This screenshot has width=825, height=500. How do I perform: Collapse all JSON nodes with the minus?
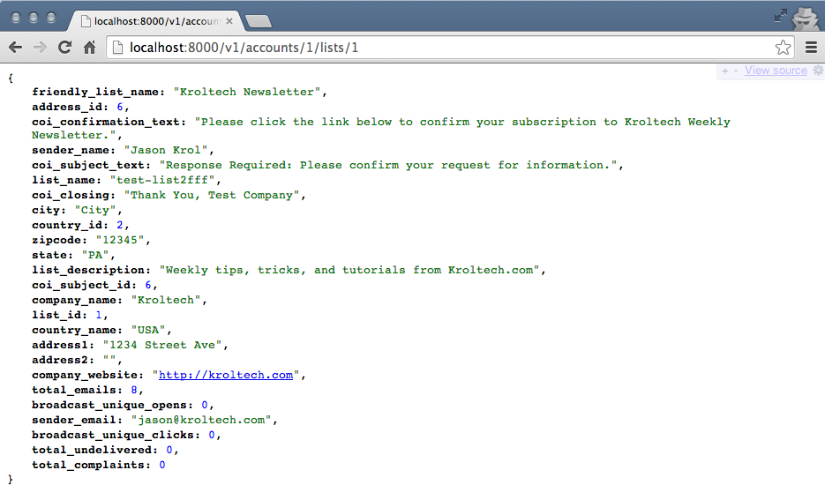pyautogui.click(x=736, y=71)
